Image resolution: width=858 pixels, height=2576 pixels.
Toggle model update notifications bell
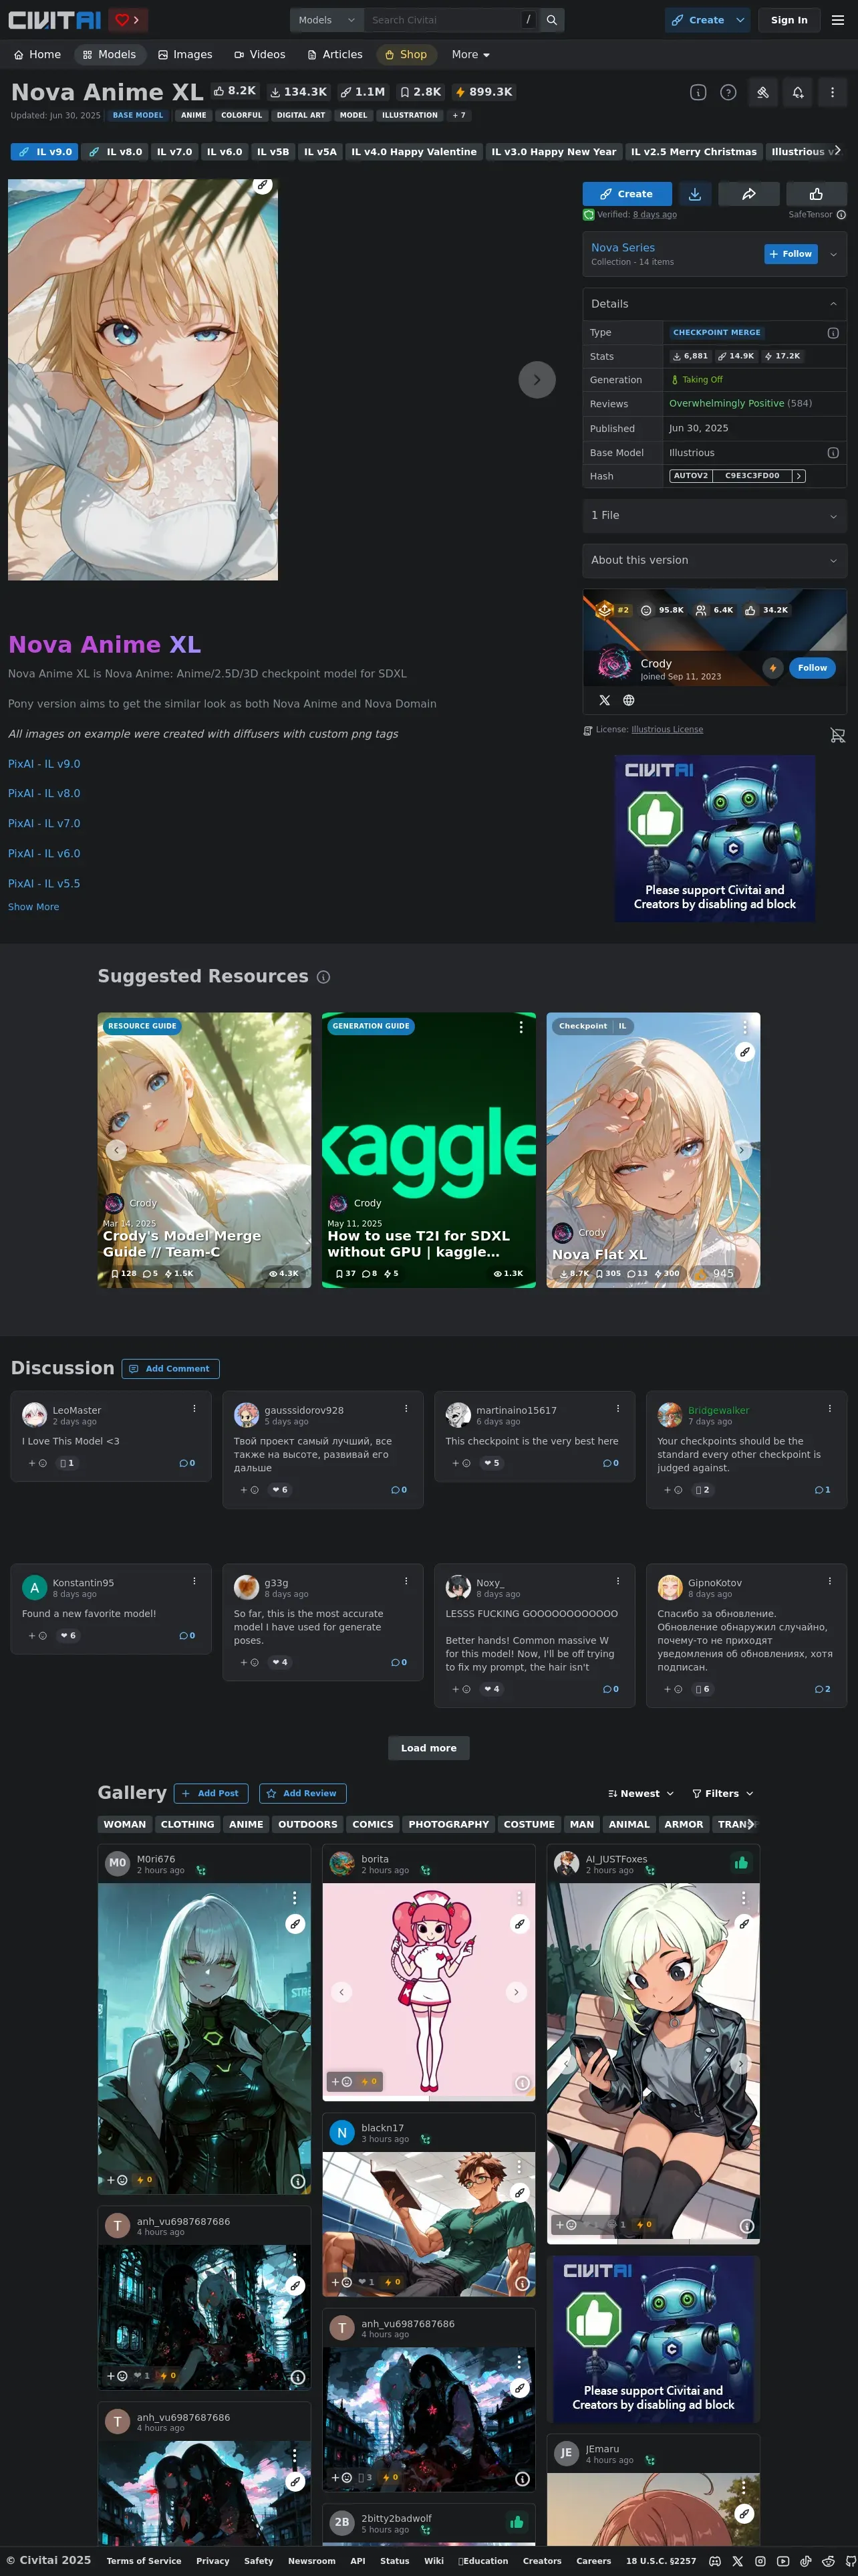coord(798,92)
